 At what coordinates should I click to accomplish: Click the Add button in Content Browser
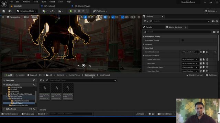[x=9, y=75]
